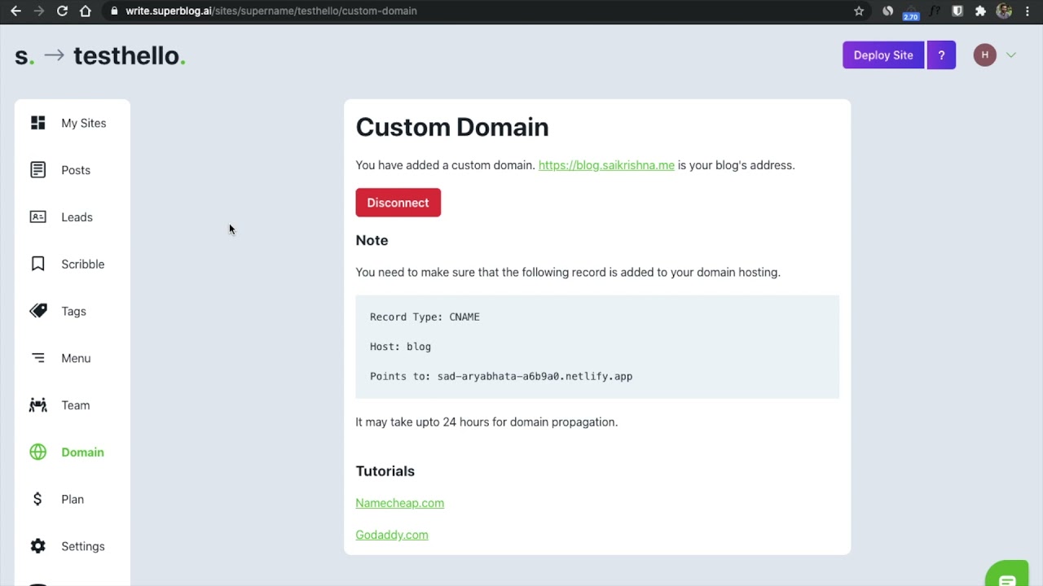Click the My Sites dashboard icon
The height and width of the screenshot is (586, 1043).
tap(38, 123)
